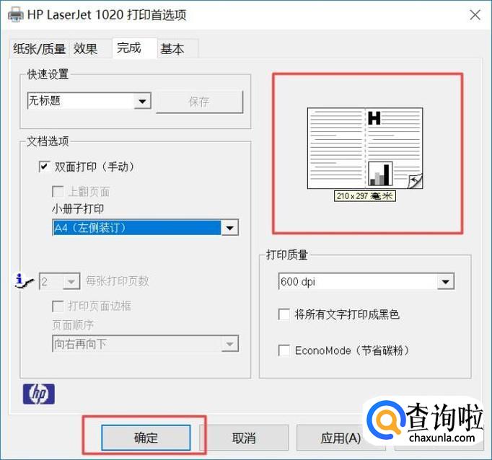The height and width of the screenshot is (460, 492).
Task: Click the 210 x 297 毫米 size label
Action: coord(365,195)
